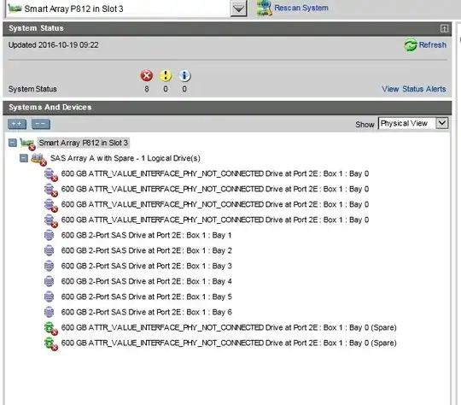Collapse all tree nodes with -- button
This screenshot has height=405, width=461.
(x=41, y=124)
